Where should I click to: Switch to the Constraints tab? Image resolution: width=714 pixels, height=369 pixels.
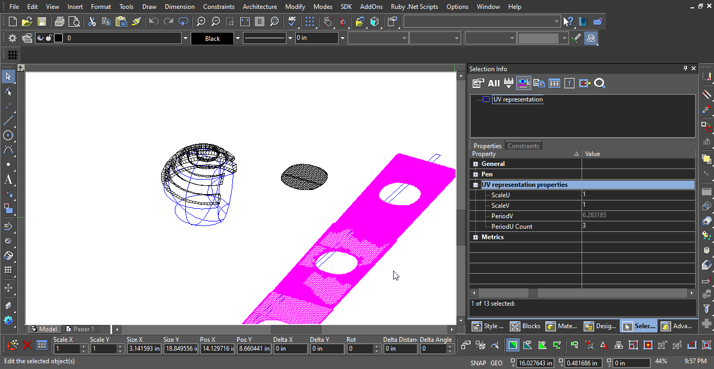tap(523, 146)
